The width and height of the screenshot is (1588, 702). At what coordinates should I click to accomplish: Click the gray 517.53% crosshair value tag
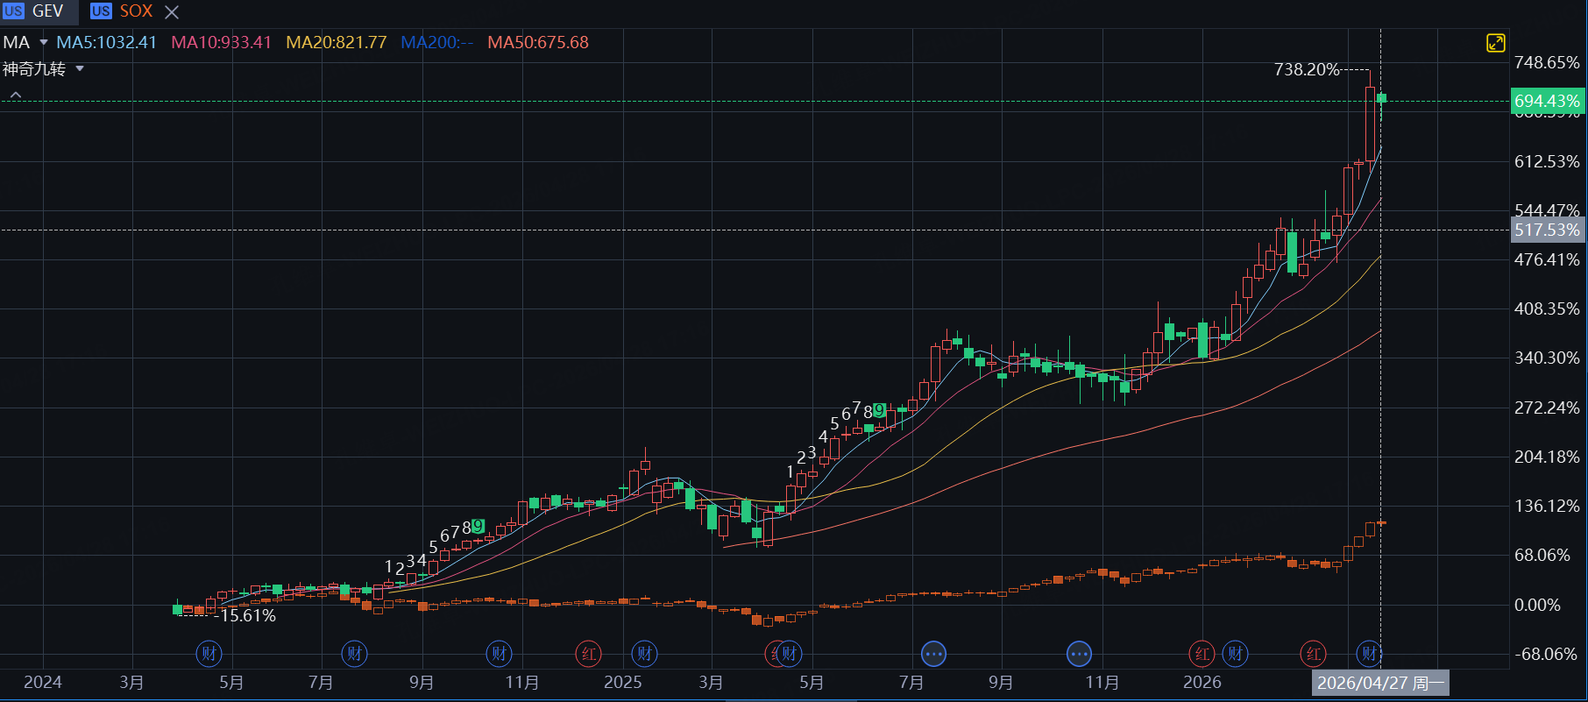pyautogui.click(x=1548, y=230)
